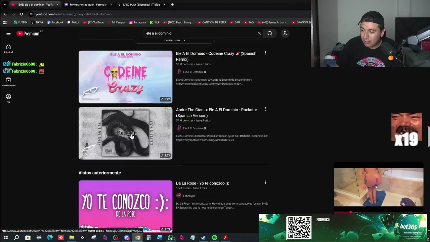
Task: Open WhatsApp from the taskbar
Action: [x=171, y=238]
